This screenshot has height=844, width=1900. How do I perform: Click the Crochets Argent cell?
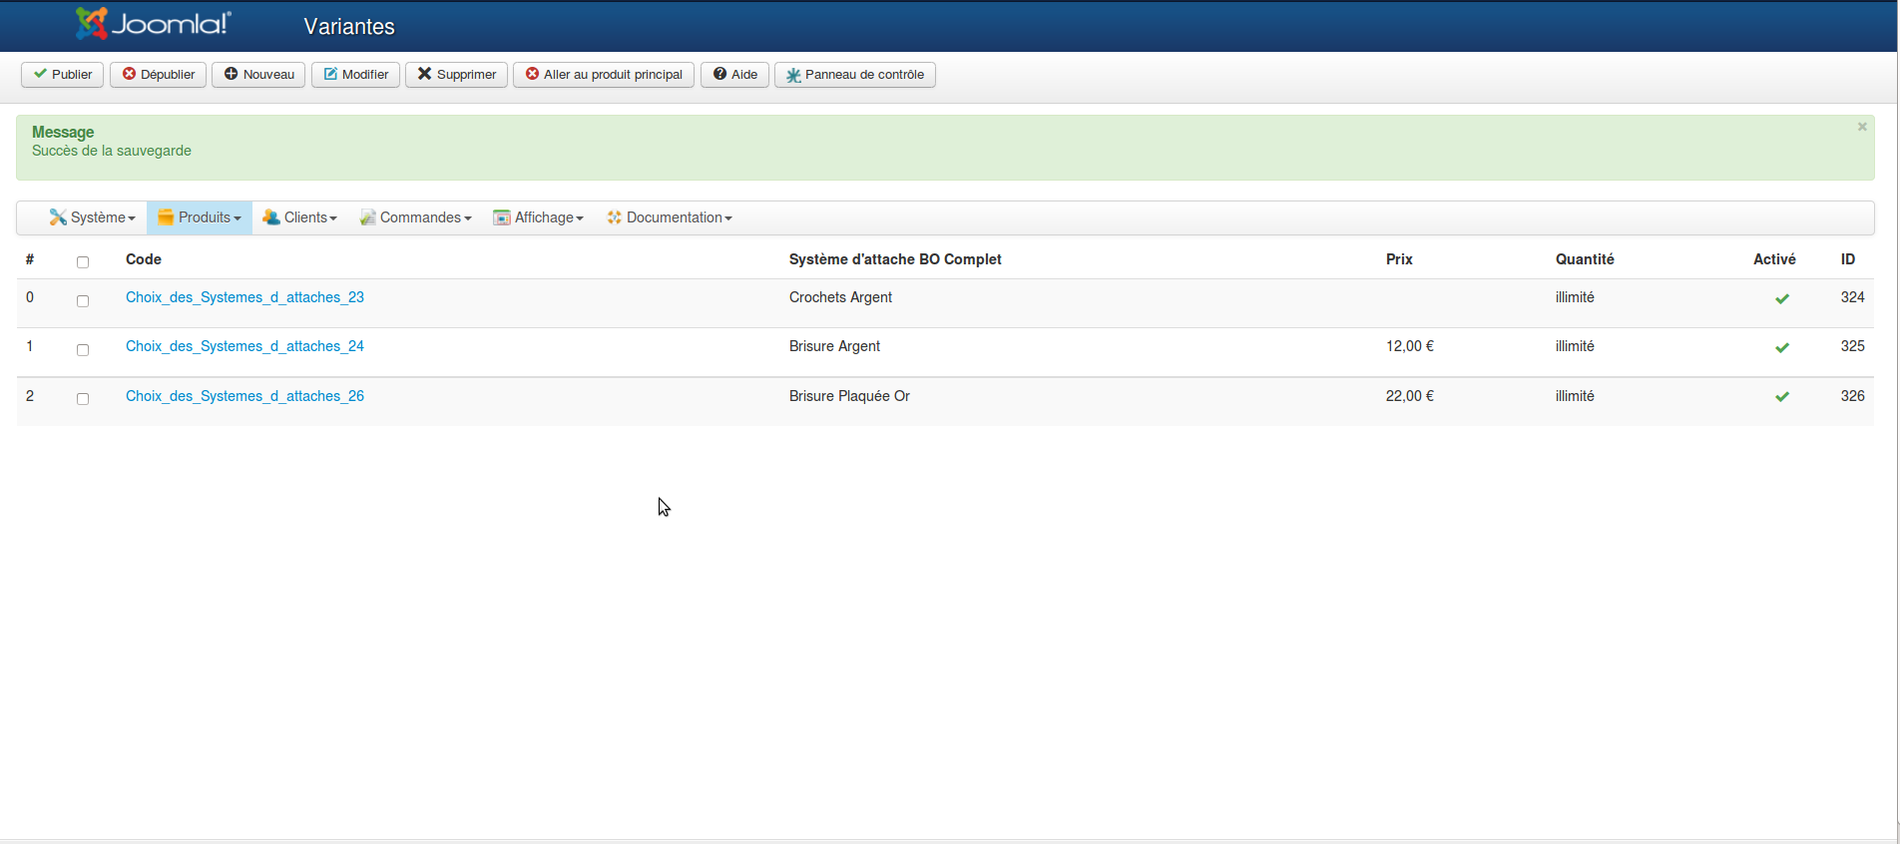coord(840,297)
